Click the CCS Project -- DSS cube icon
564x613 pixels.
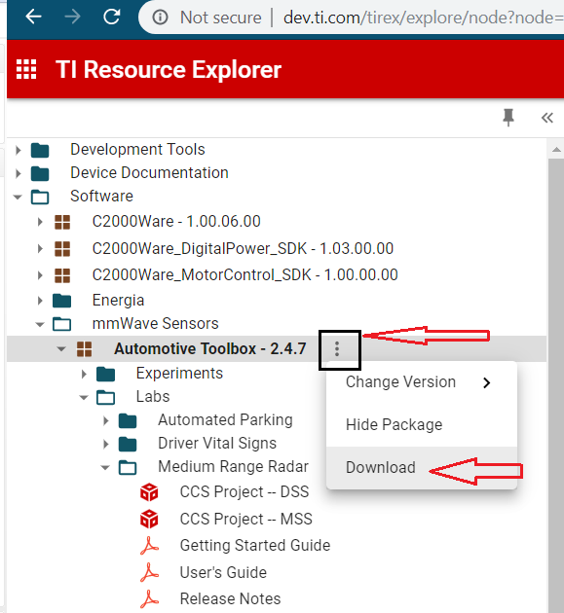(x=149, y=491)
